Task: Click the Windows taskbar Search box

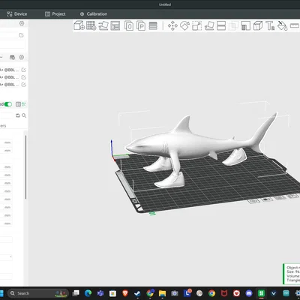Action: pos(38,293)
